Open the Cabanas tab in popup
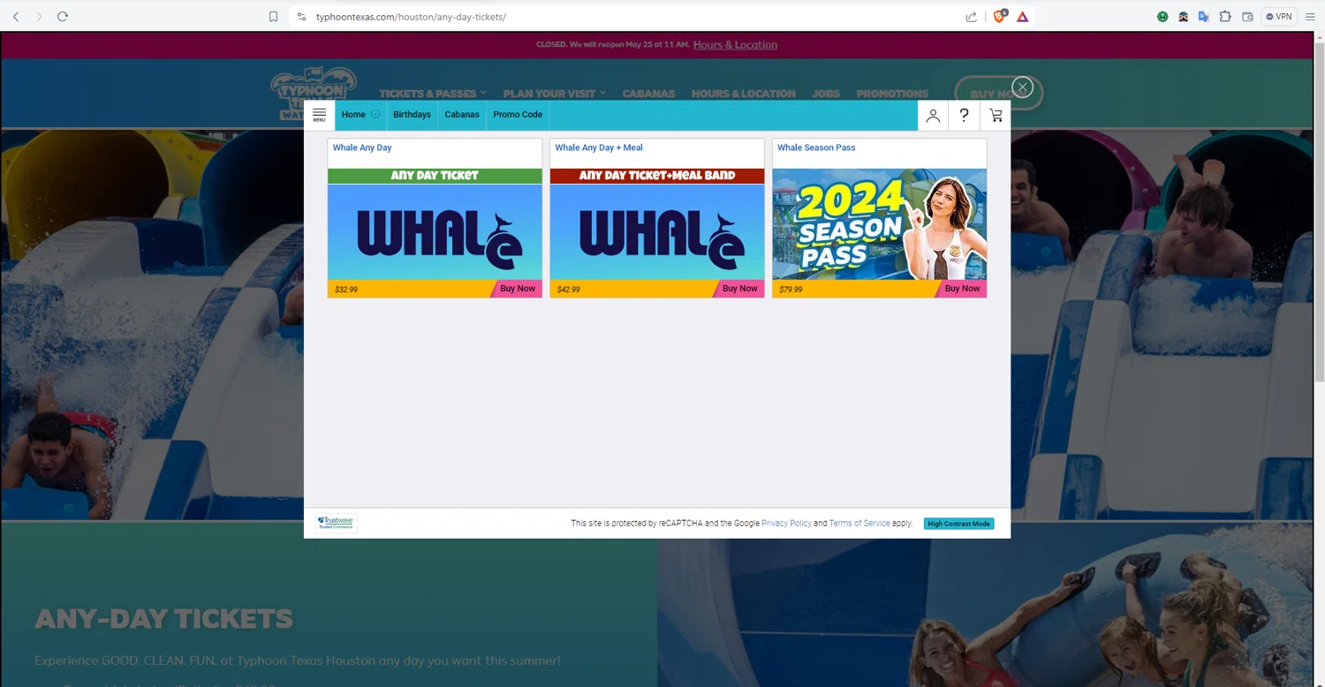Image resolution: width=1325 pixels, height=687 pixels. tap(462, 115)
